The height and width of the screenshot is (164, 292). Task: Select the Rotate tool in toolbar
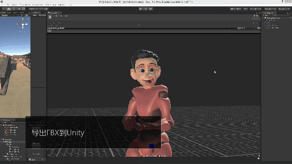click(x=14, y=9)
